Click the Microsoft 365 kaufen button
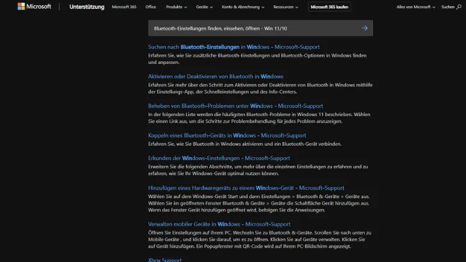This screenshot has width=466, height=262. (x=329, y=7)
